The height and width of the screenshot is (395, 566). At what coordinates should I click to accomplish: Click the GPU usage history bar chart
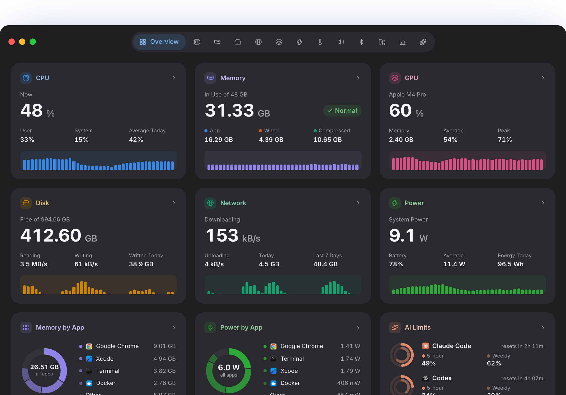[467, 160]
